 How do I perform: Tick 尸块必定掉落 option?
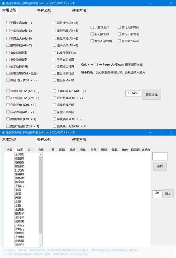tap(54, 59)
